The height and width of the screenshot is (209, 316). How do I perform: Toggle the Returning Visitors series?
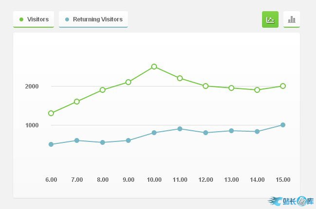point(93,19)
